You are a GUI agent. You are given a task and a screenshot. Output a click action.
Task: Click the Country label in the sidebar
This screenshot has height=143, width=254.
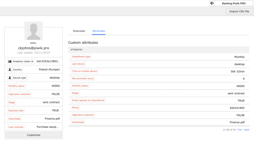click(x=17, y=70)
